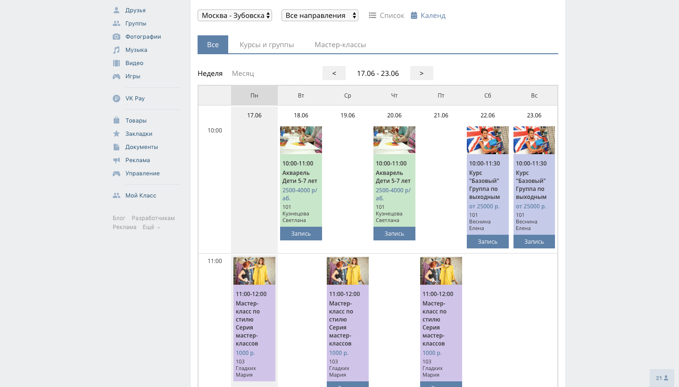
Task: Open Saturday 22.06 British flag course thumbnail
Action: [x=488, y=140]
